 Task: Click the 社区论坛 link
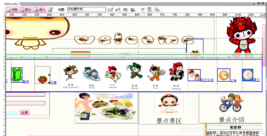207,80
